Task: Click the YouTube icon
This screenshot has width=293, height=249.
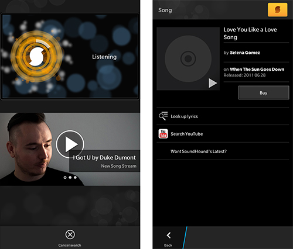Action: 163,134
